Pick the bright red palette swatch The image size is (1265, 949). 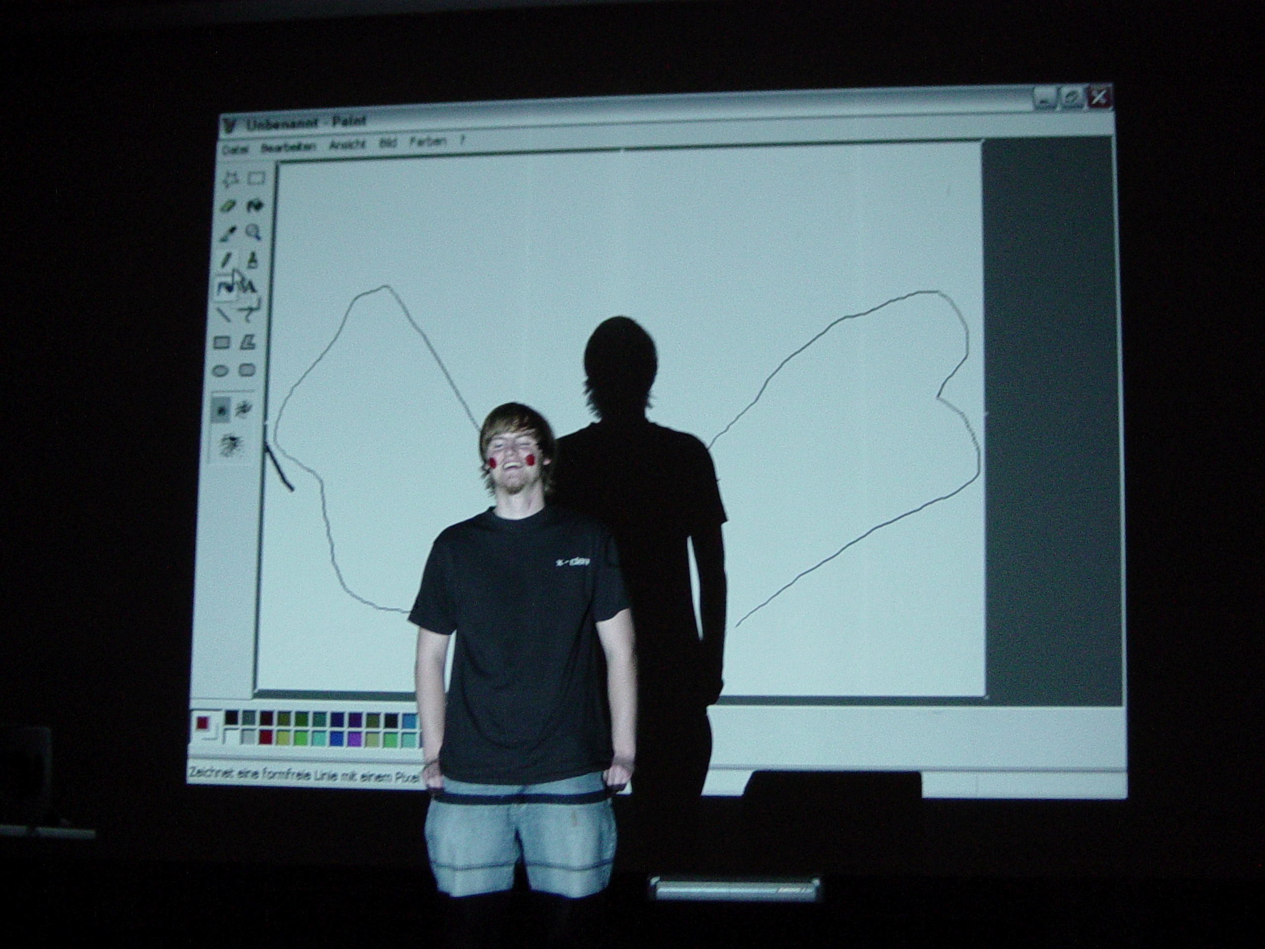(x=266, y=738)
